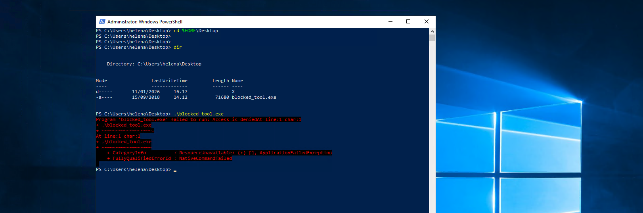Click the empty scrollbar track below the thumb
Viewport: 643px width, 213px height.
coord(432,127)
